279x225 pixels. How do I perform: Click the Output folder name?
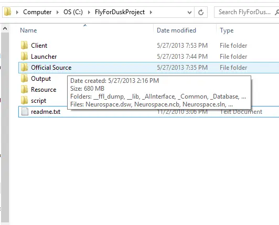41,79
